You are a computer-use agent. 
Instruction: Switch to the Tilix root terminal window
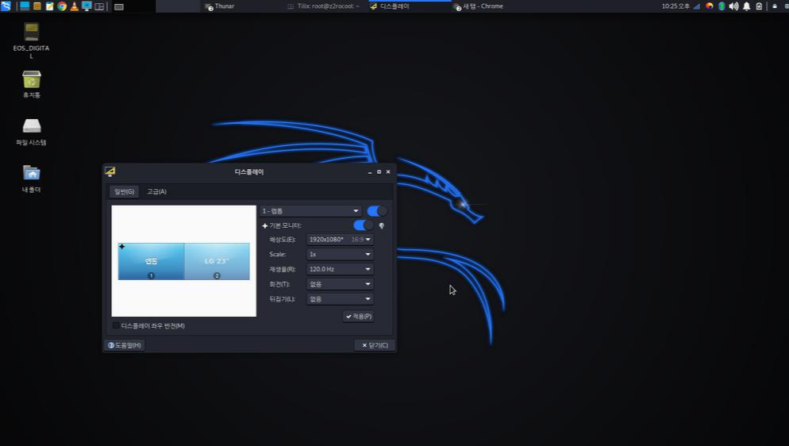pos(323,6)
